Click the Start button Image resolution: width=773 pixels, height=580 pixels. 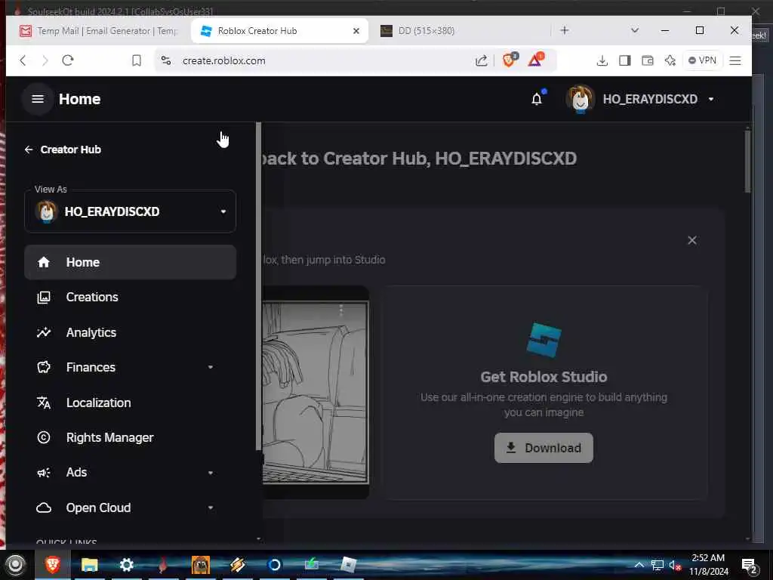15,565
